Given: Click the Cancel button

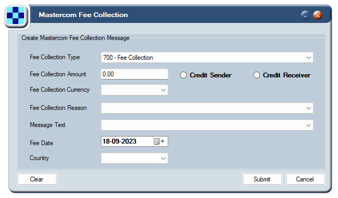Looking at the screenshot, I should pos(305,179).
